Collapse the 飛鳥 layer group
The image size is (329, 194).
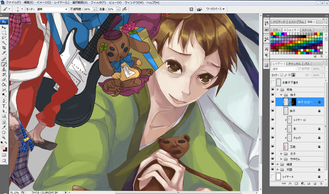point(278,90)
